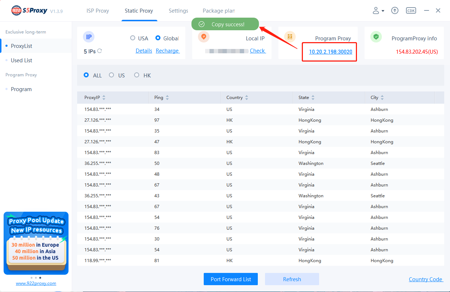Select the row with ping 35

point(261,131)
